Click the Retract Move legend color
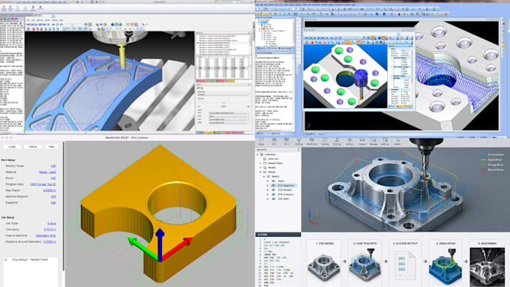510x287 pixels. coord(483,170)
